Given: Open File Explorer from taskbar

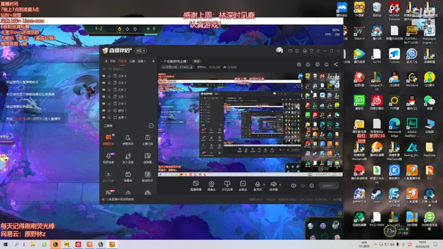Looking at the screenshot, I should pyautogui.click(x=33, y=245).
